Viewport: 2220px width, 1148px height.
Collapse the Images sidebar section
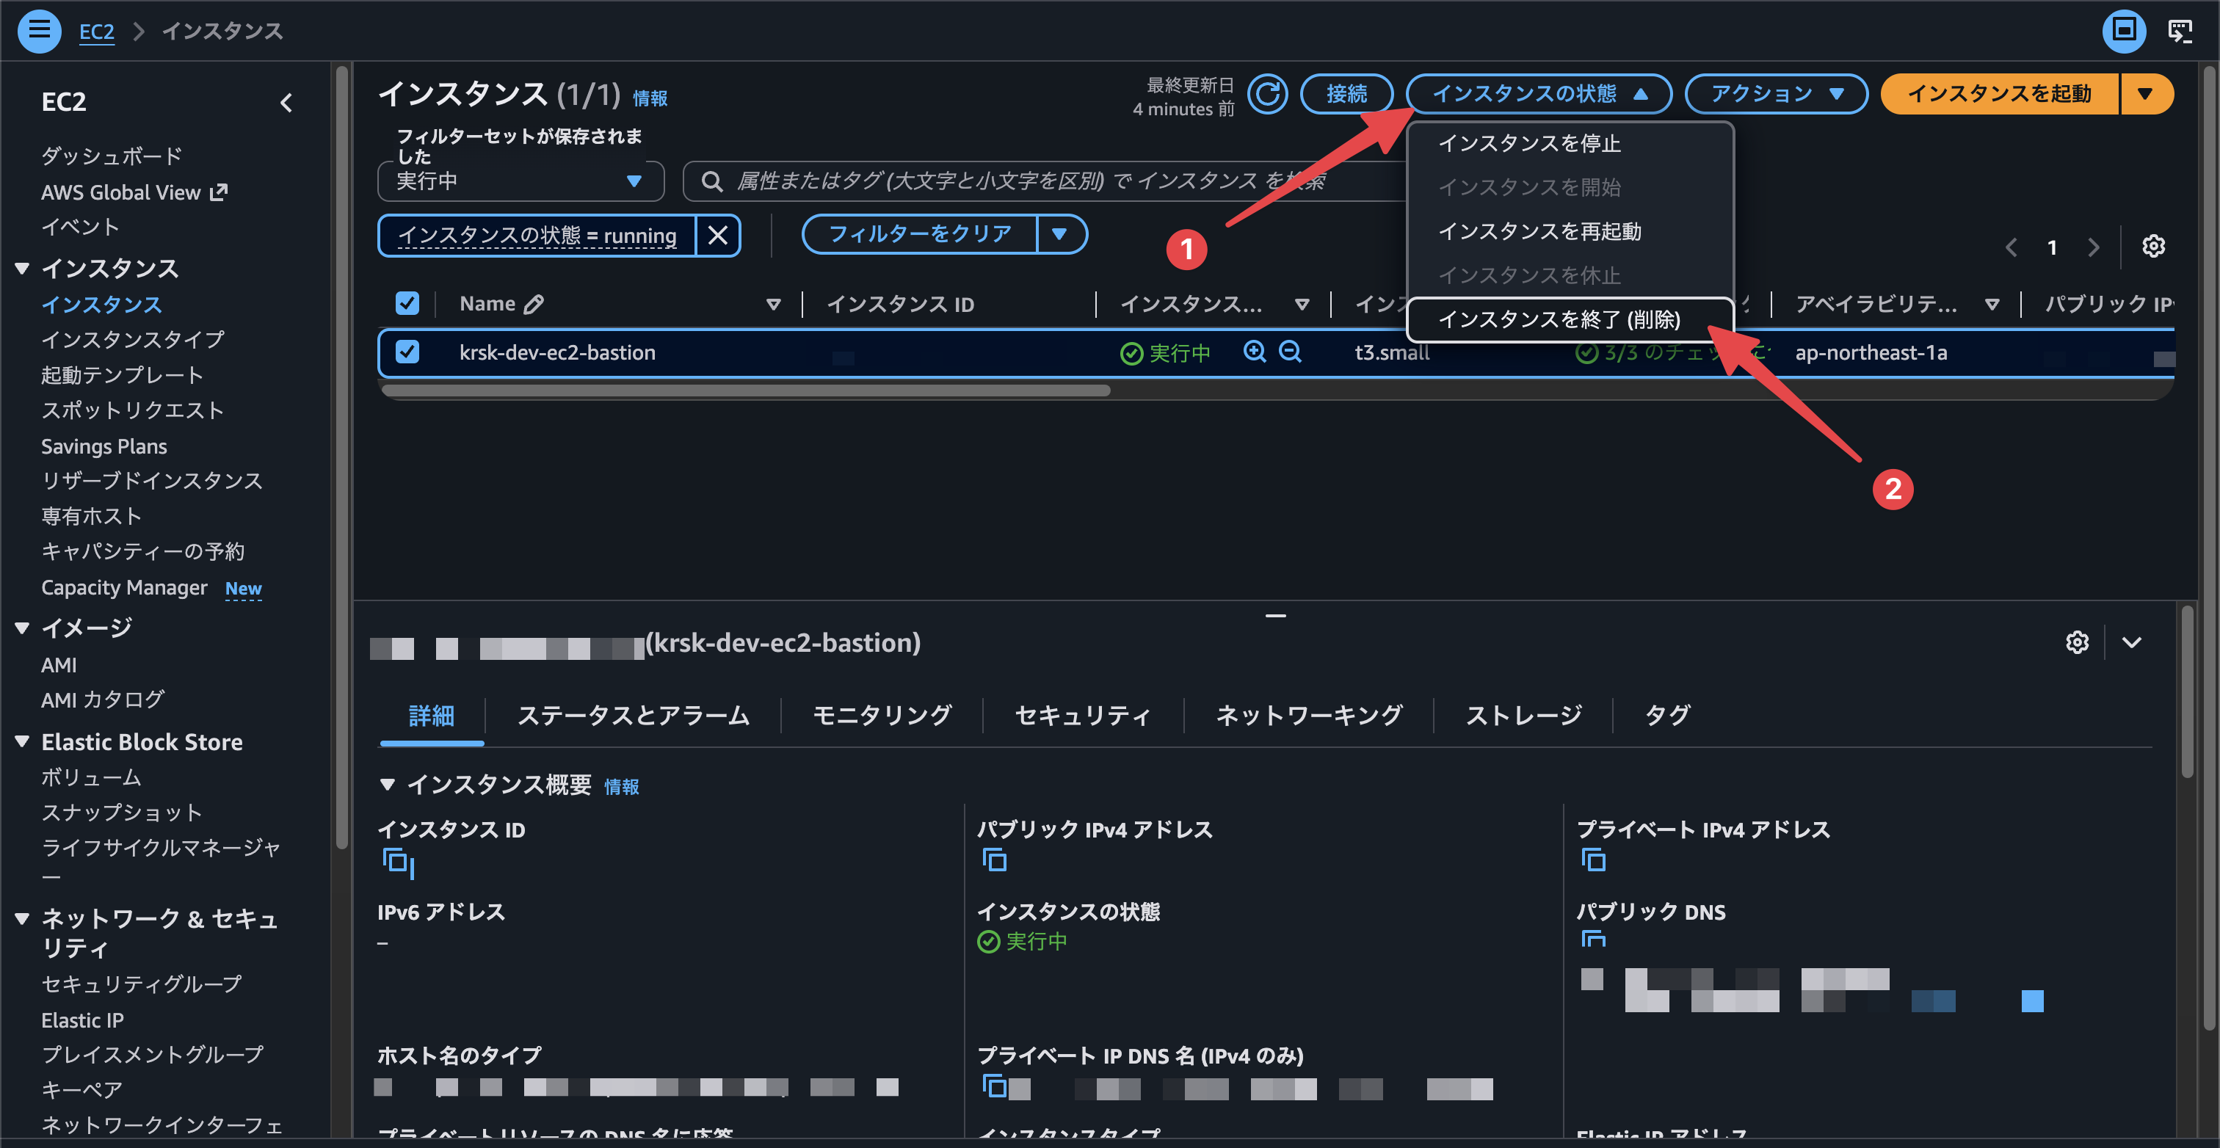(23, 628)
